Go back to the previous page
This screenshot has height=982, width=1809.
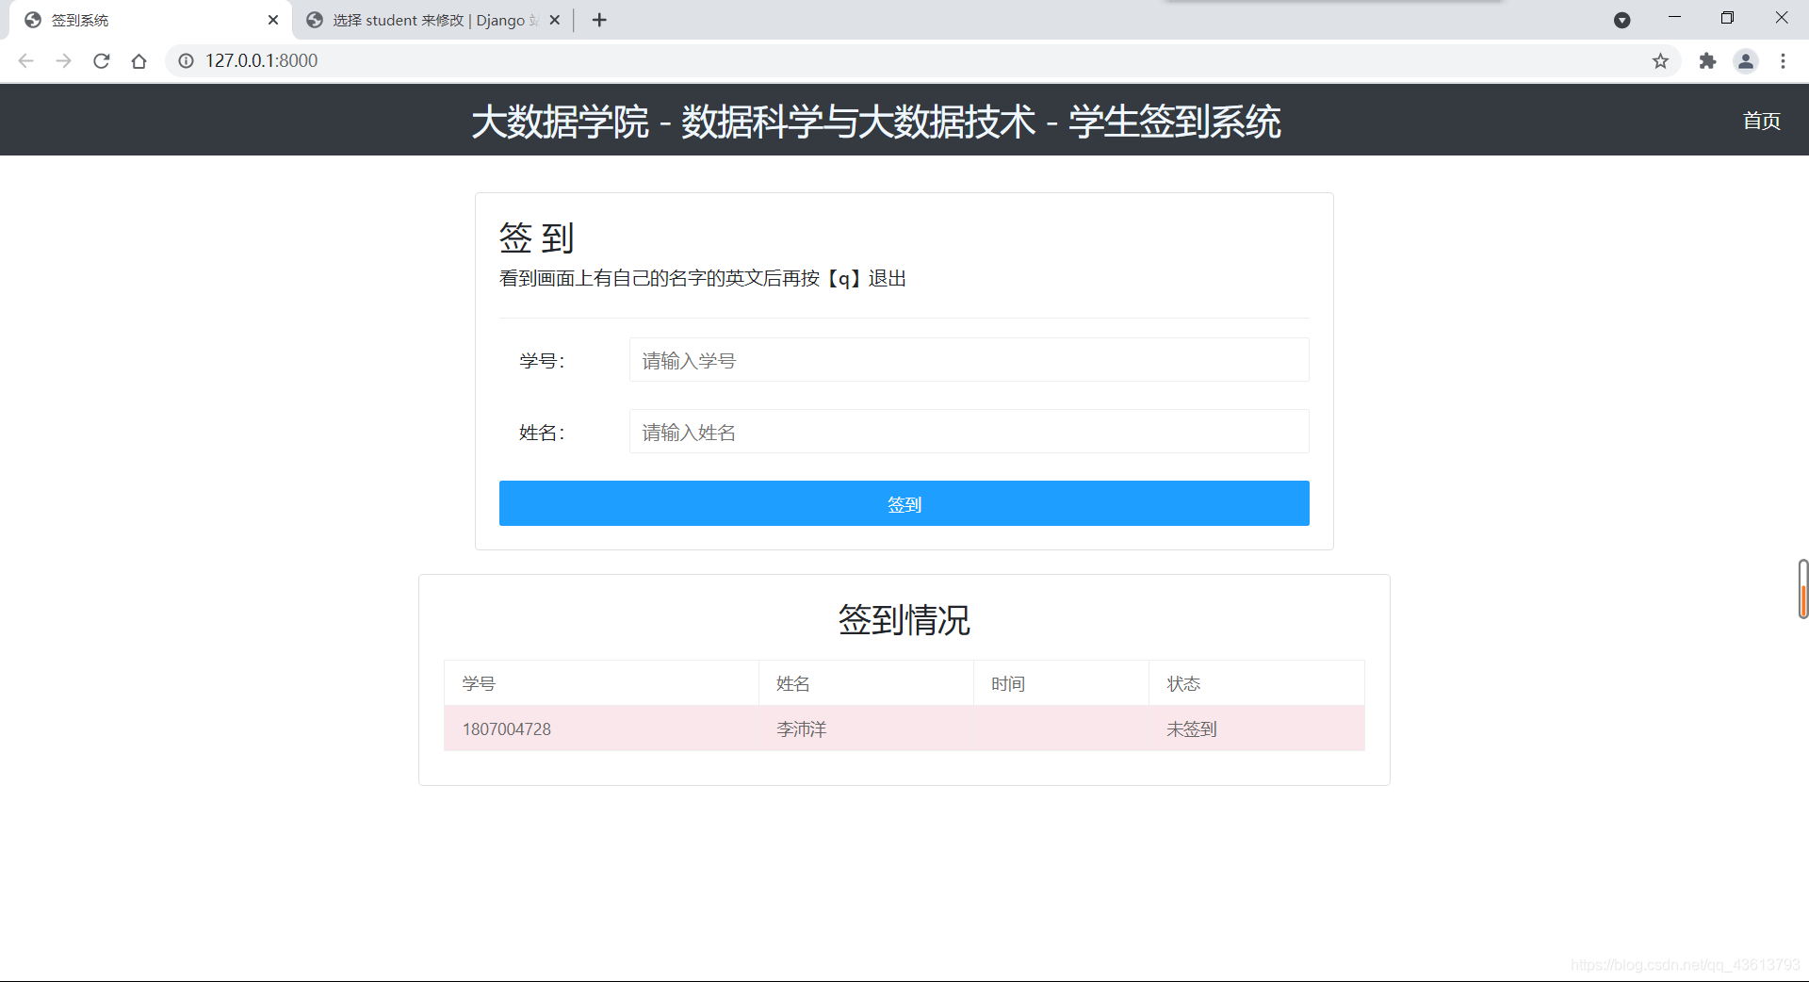coord(25,61)
